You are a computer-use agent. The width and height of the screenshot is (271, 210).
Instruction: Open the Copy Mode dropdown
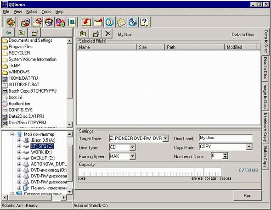point(249,147)
